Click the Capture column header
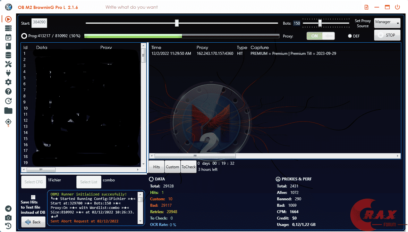408x232 pixels. (x=259, y=47)
